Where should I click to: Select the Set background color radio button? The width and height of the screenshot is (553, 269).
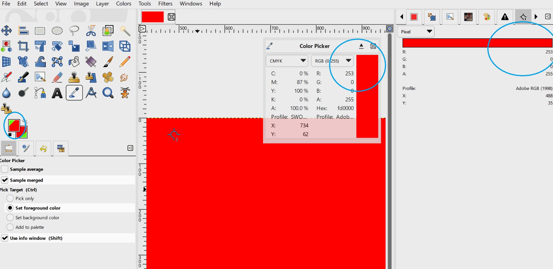pyautogui.click(x=10, y=217)
